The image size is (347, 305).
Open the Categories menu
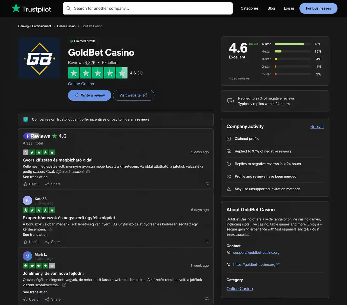[x=249, y=8]
